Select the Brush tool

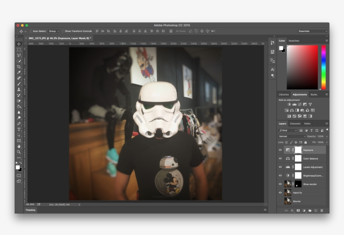pyautogui.click(x=19, y=84)
